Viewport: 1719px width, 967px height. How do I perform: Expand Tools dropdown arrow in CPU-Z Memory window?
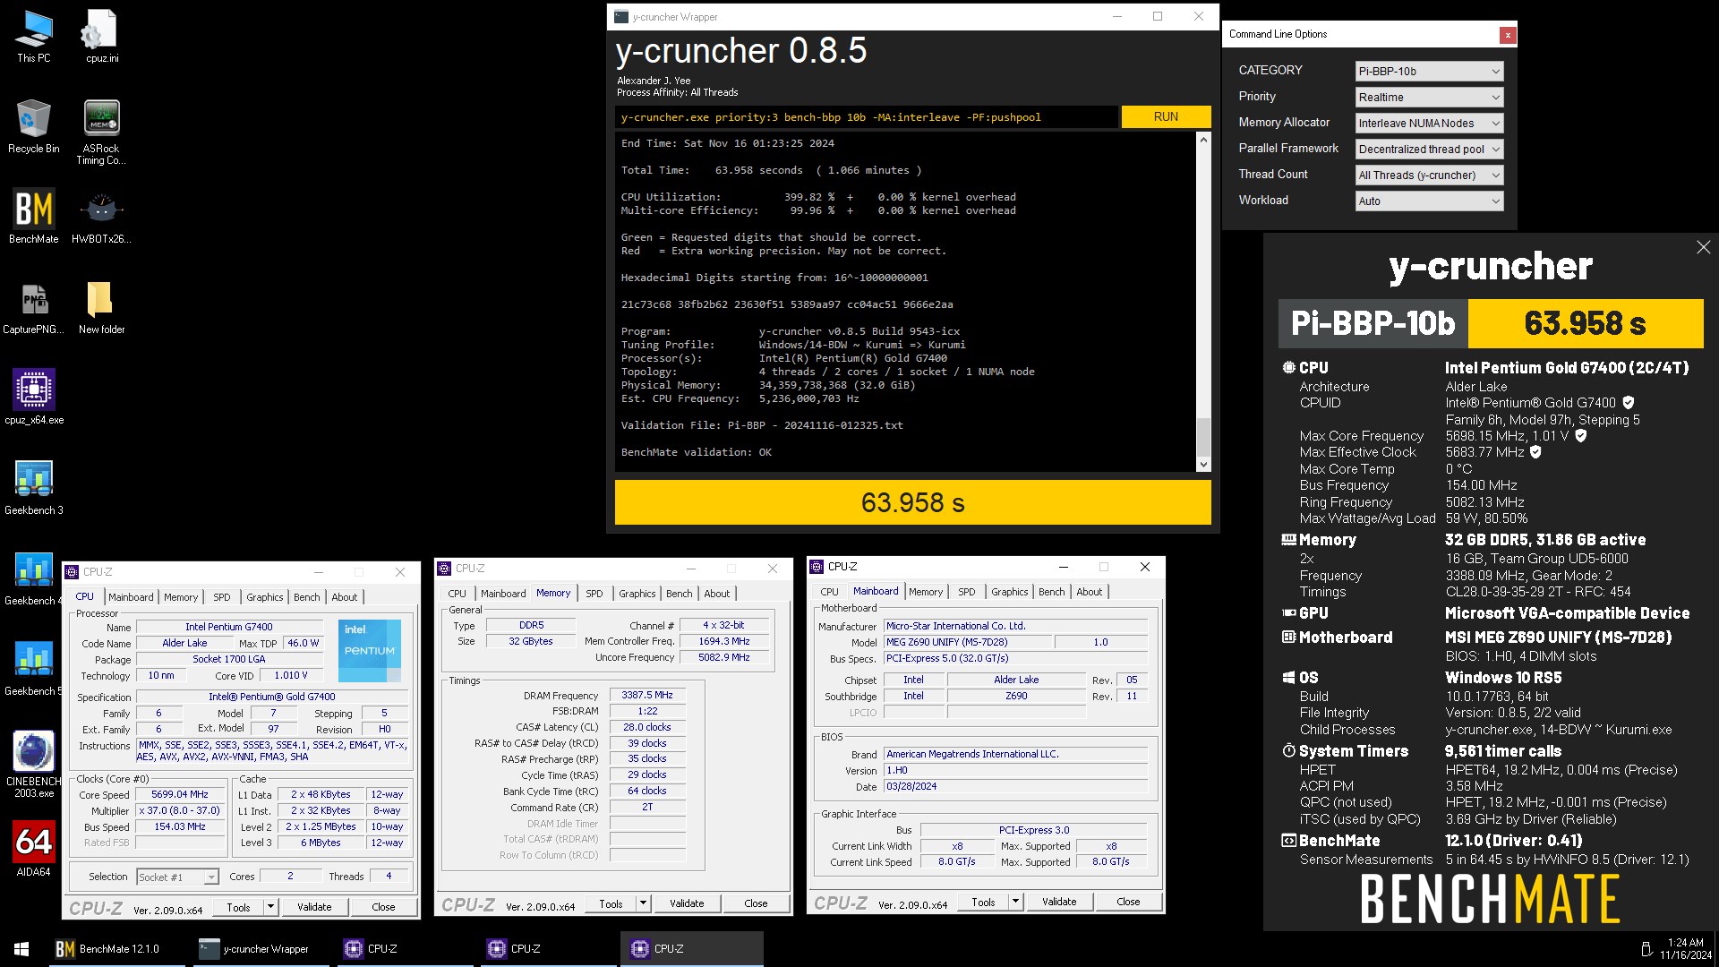pos(643,903)
